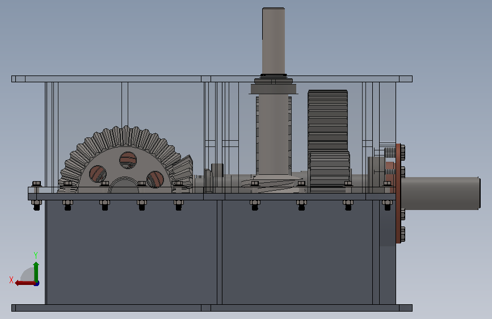The width and height of the screenshot is (492, 319).
Task: Select the top cover plate of the gearbox
Action: [x=212, y=79]
